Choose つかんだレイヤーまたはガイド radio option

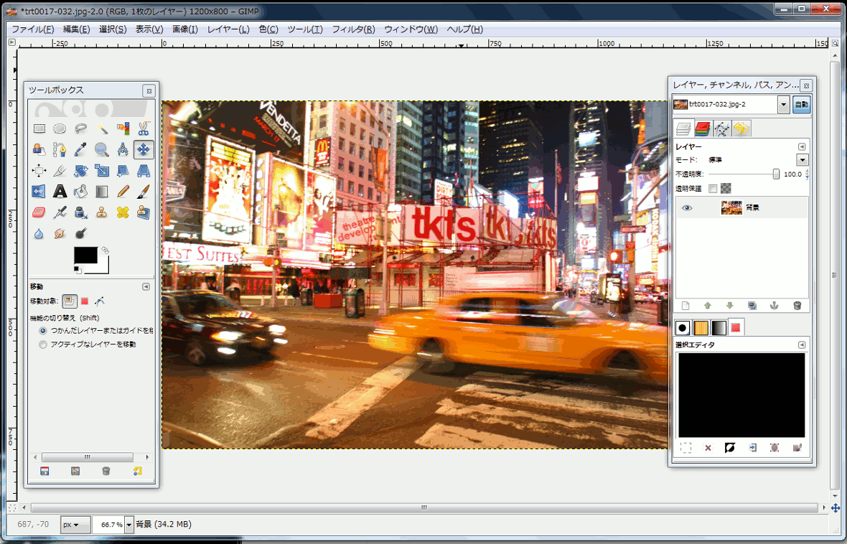[x=42, y=331]
